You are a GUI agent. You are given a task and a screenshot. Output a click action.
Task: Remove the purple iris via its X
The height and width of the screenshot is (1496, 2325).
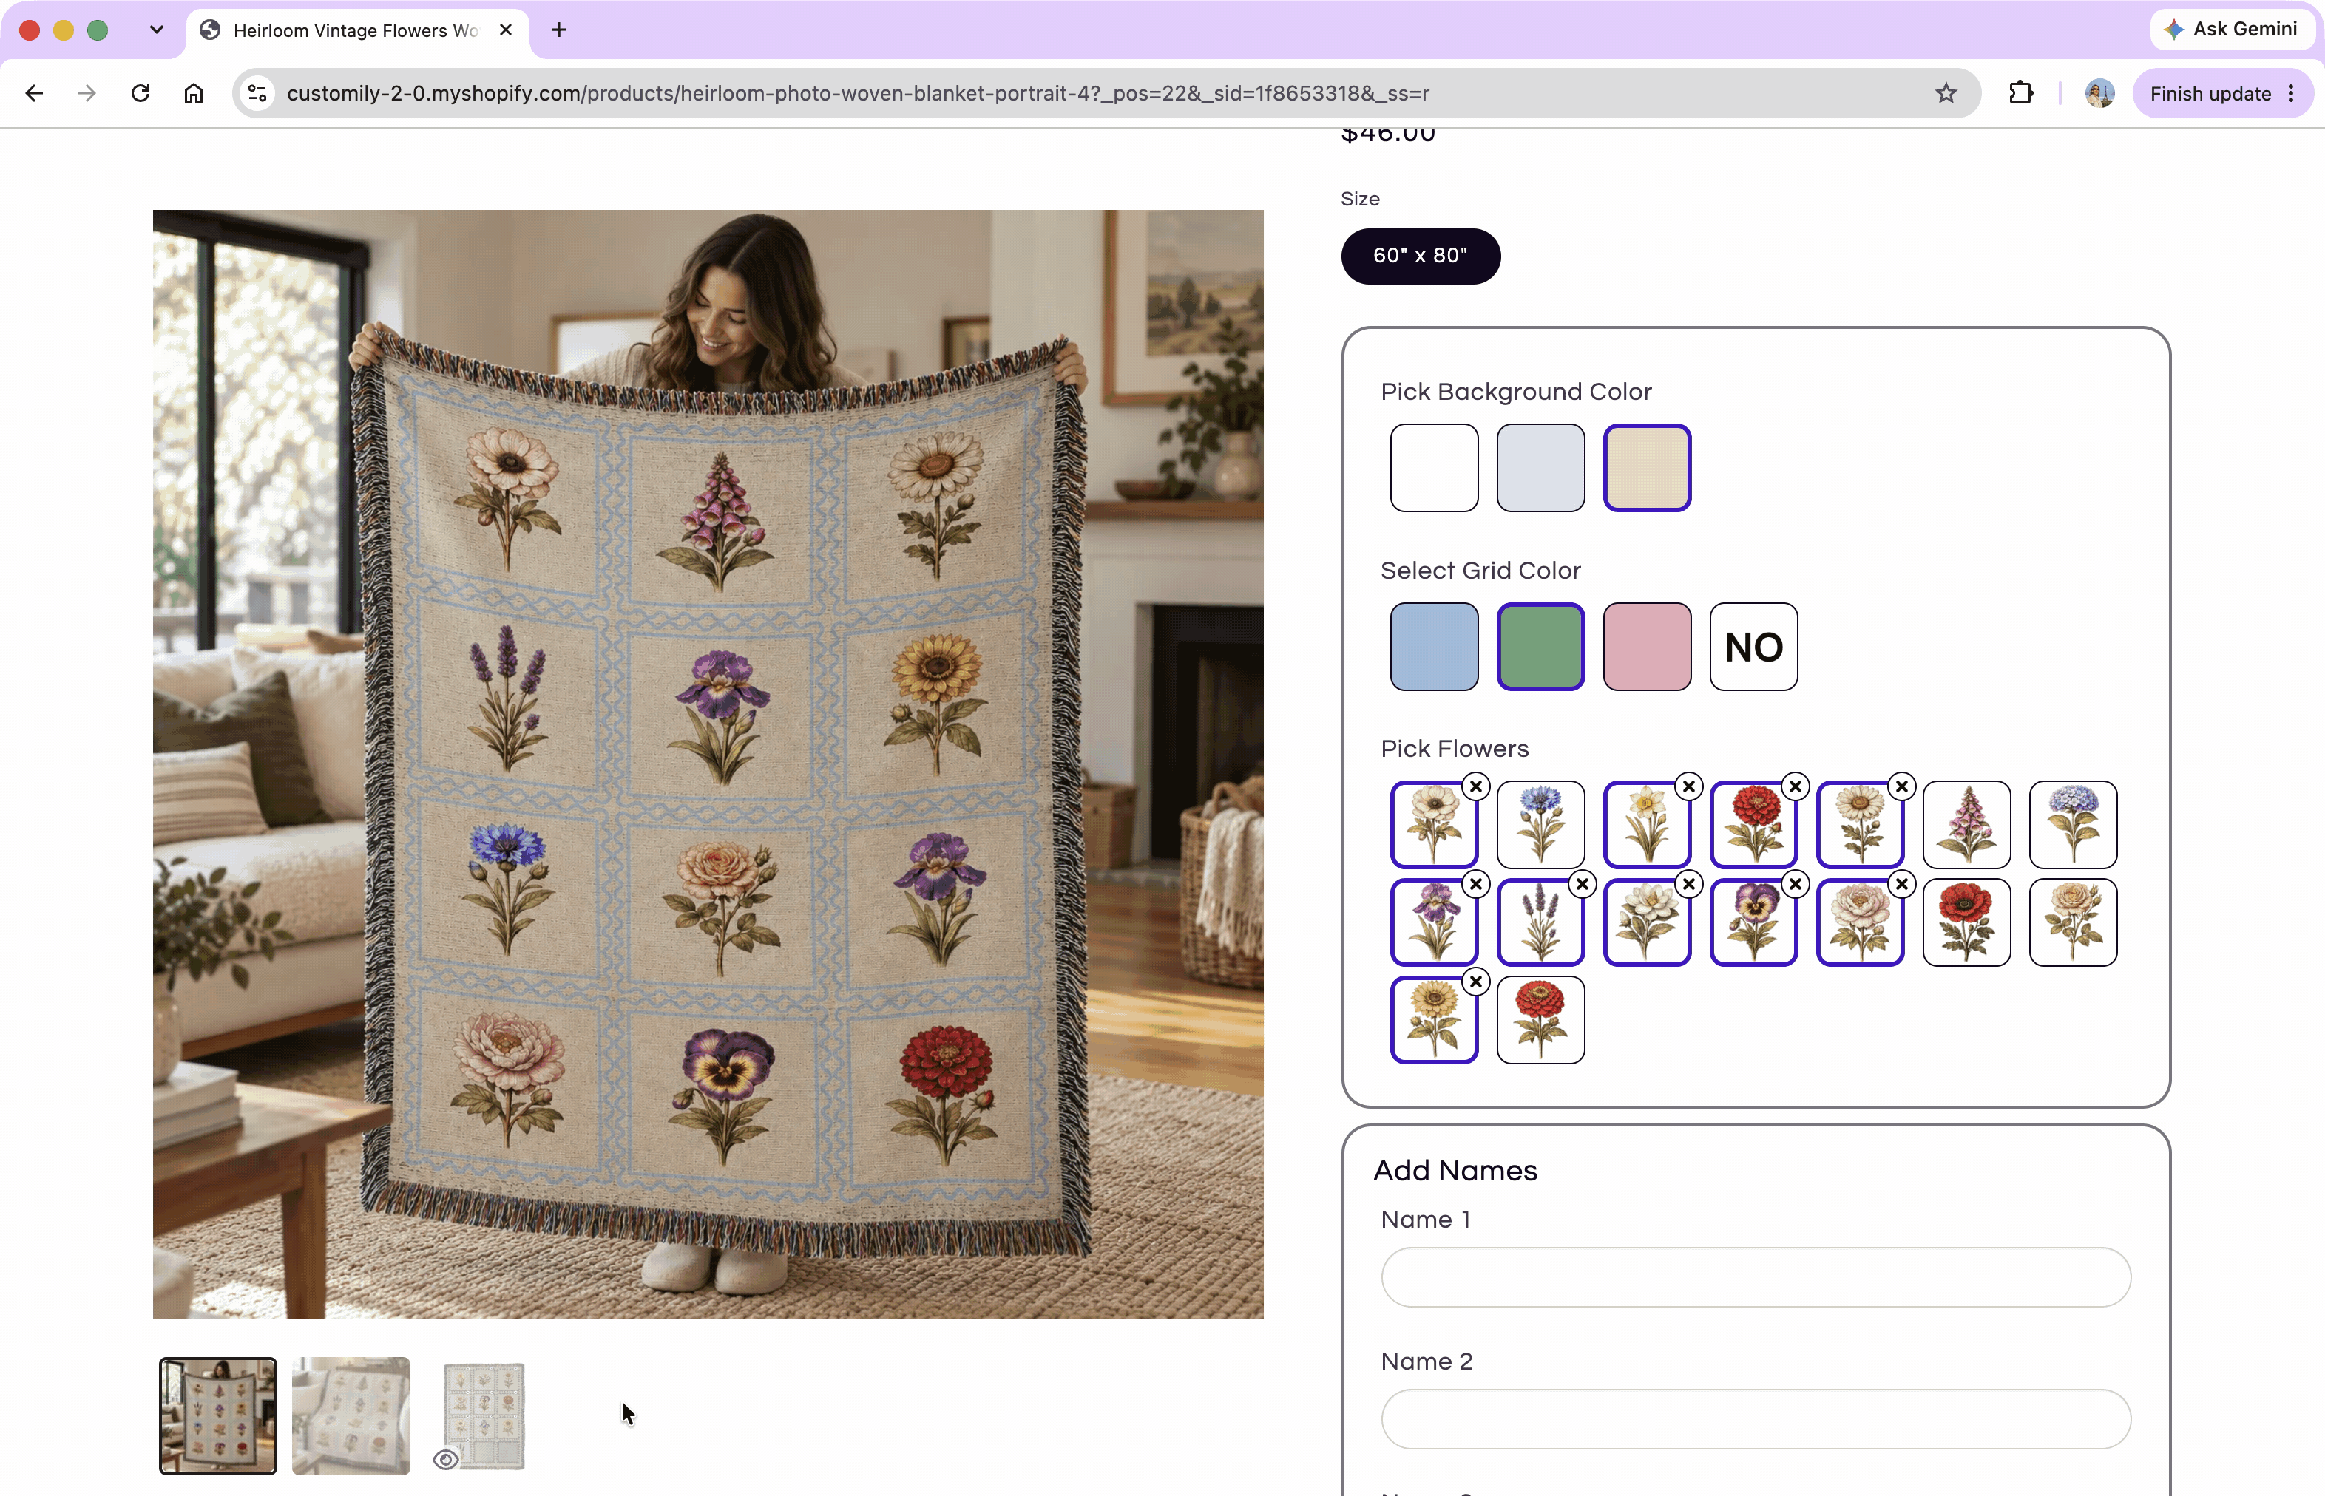tap(1477, 884)
